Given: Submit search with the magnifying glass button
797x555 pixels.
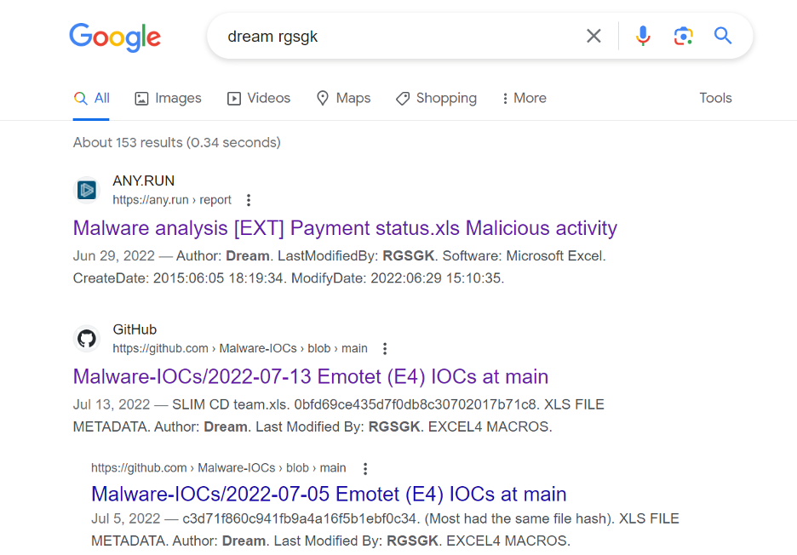Looking at the screenshot, I should pos(723,36).
